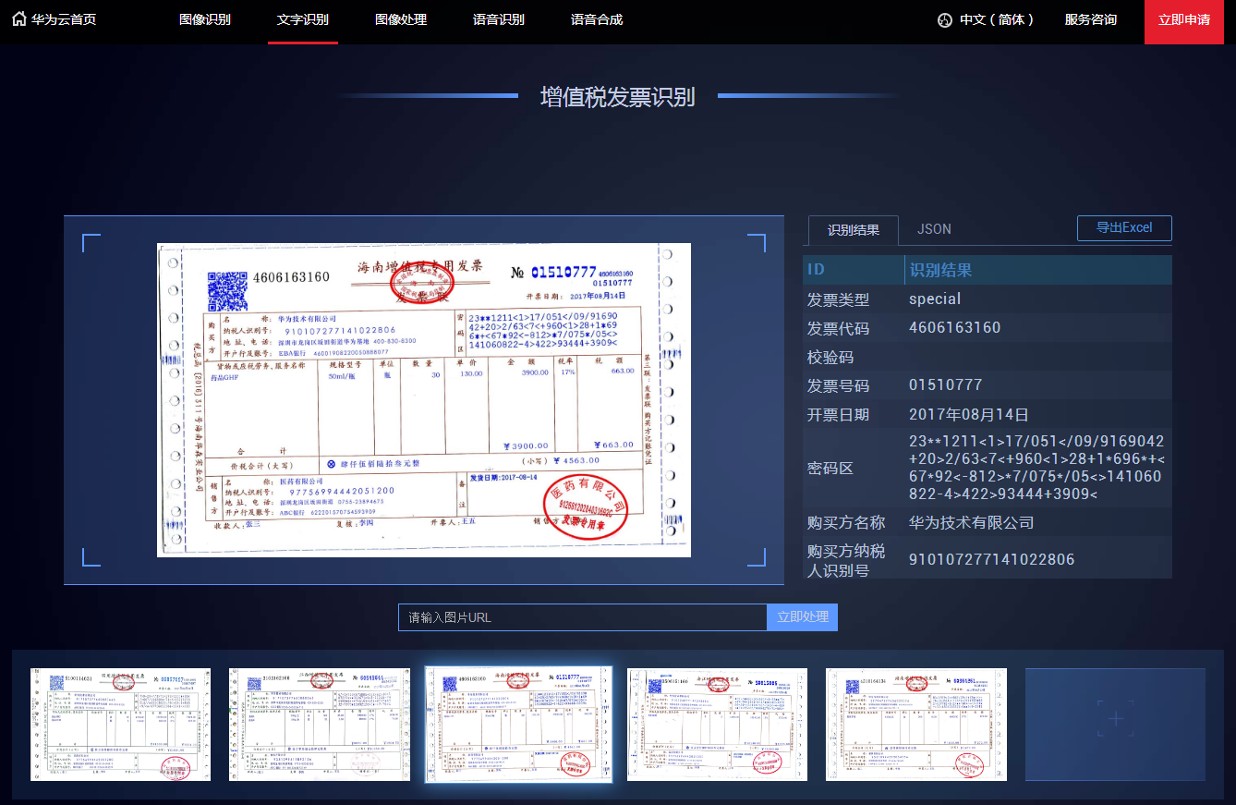Screen dimensions: 1236x805
Task: Click the 校验码 row label
Action: click(830, 358)
